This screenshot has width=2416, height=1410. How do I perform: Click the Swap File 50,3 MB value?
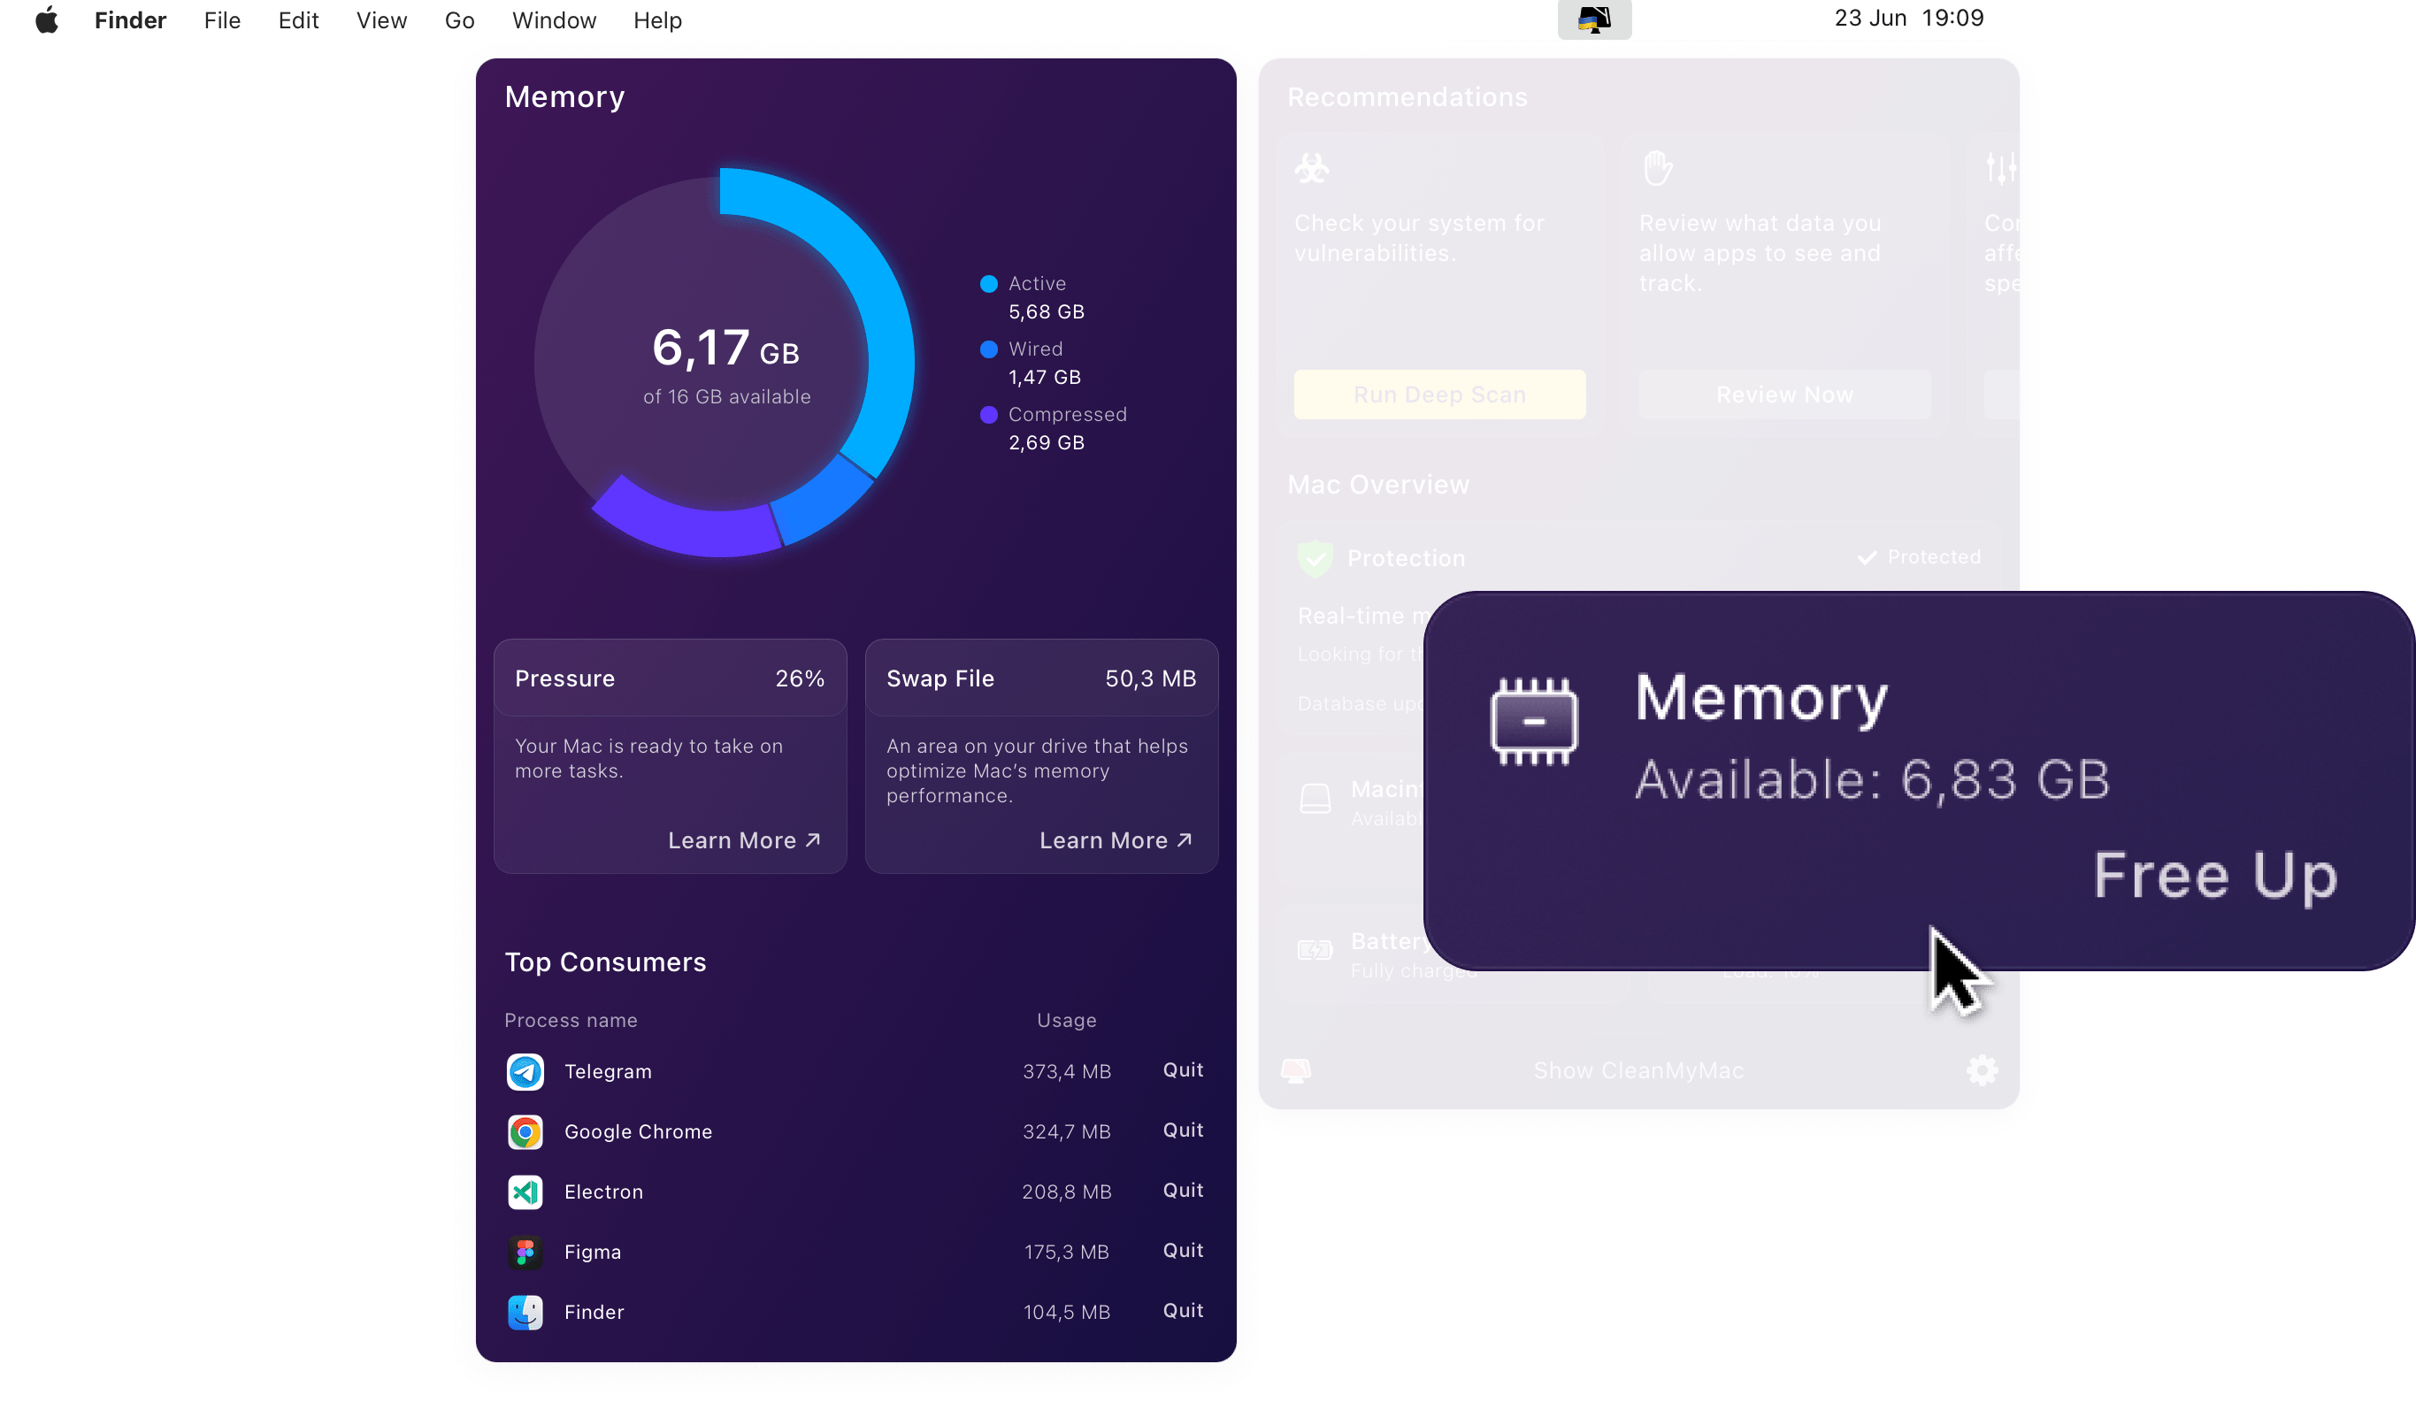(1150, 678)
